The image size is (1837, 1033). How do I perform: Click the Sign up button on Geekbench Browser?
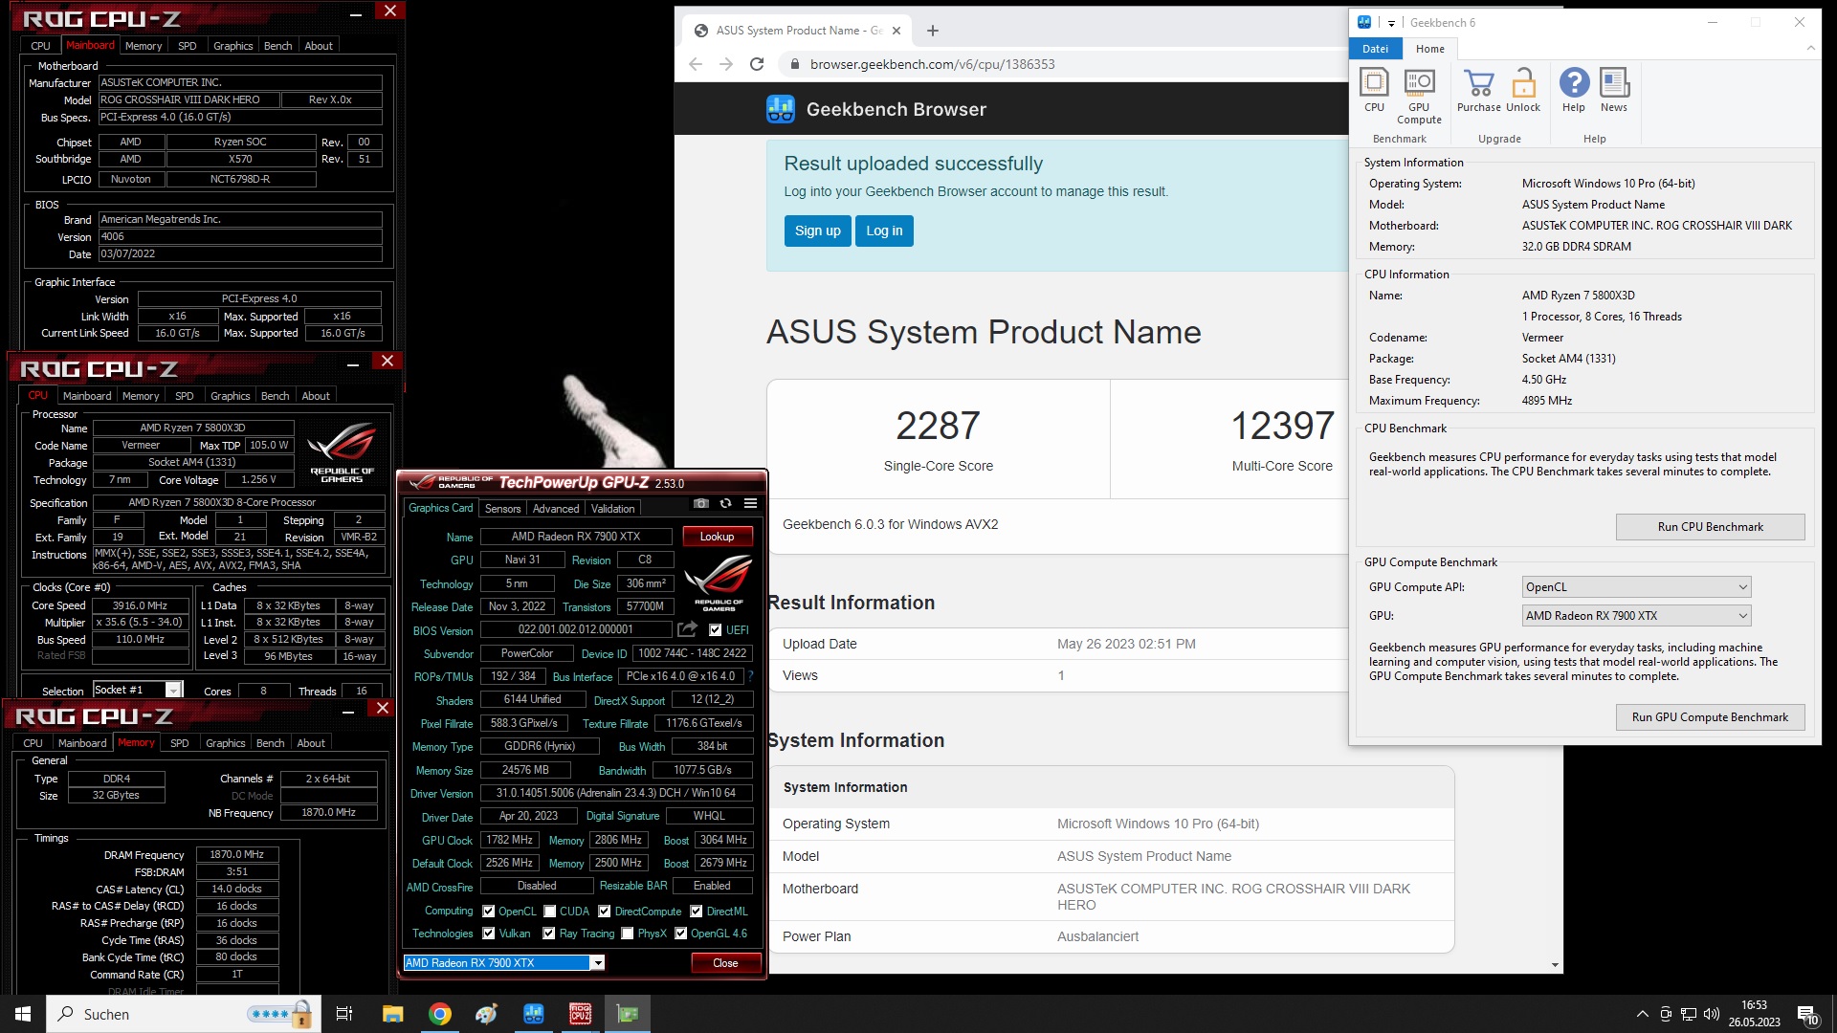pos(817,231)
